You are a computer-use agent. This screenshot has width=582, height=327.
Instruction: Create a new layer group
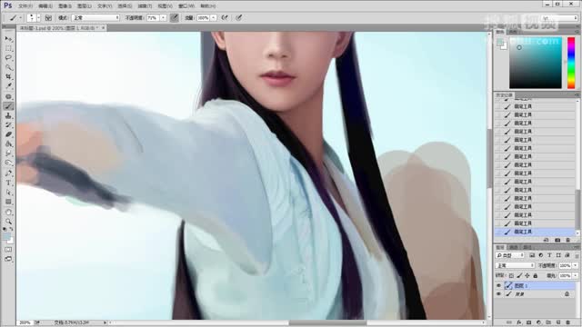(548, 322)
